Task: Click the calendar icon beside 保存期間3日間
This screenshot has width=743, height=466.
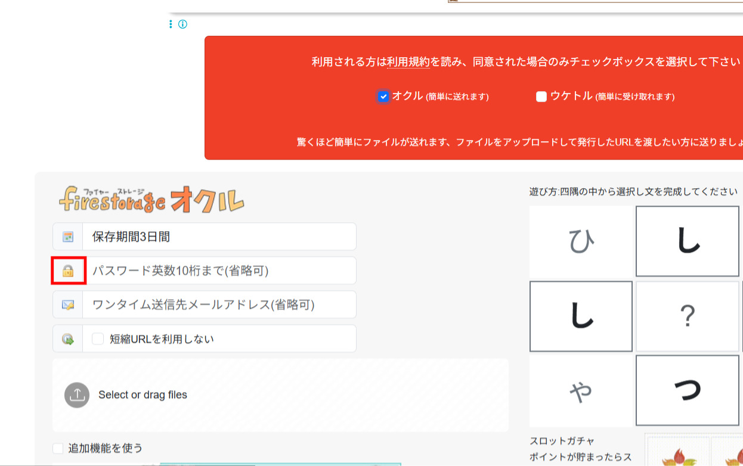Action: pyautogui.click(x=67, y=237)
